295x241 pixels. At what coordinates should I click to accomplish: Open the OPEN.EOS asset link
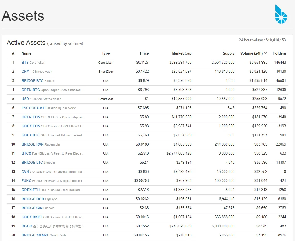pyautogui.click(x=31, y=117)
